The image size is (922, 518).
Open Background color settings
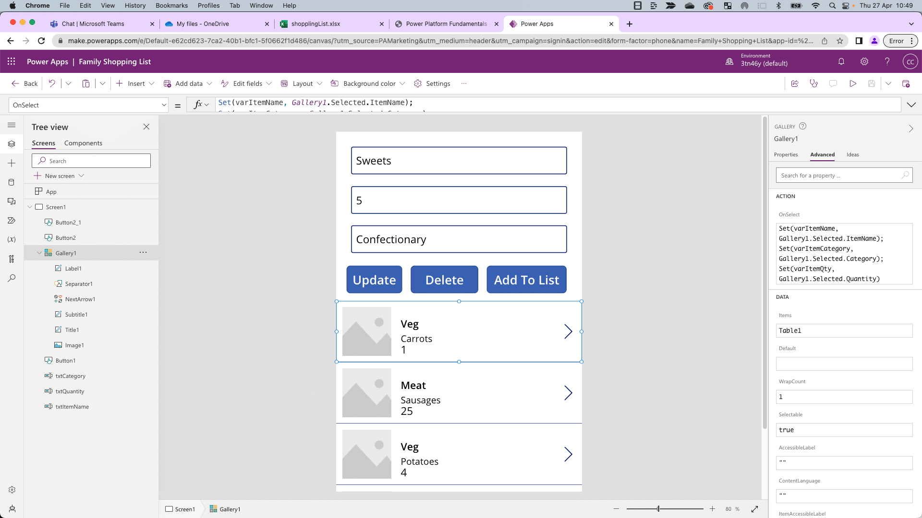367,83
